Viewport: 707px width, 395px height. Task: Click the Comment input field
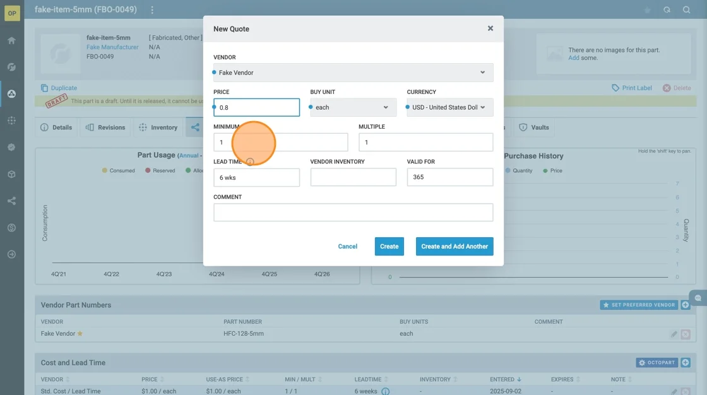pos(353,213)
